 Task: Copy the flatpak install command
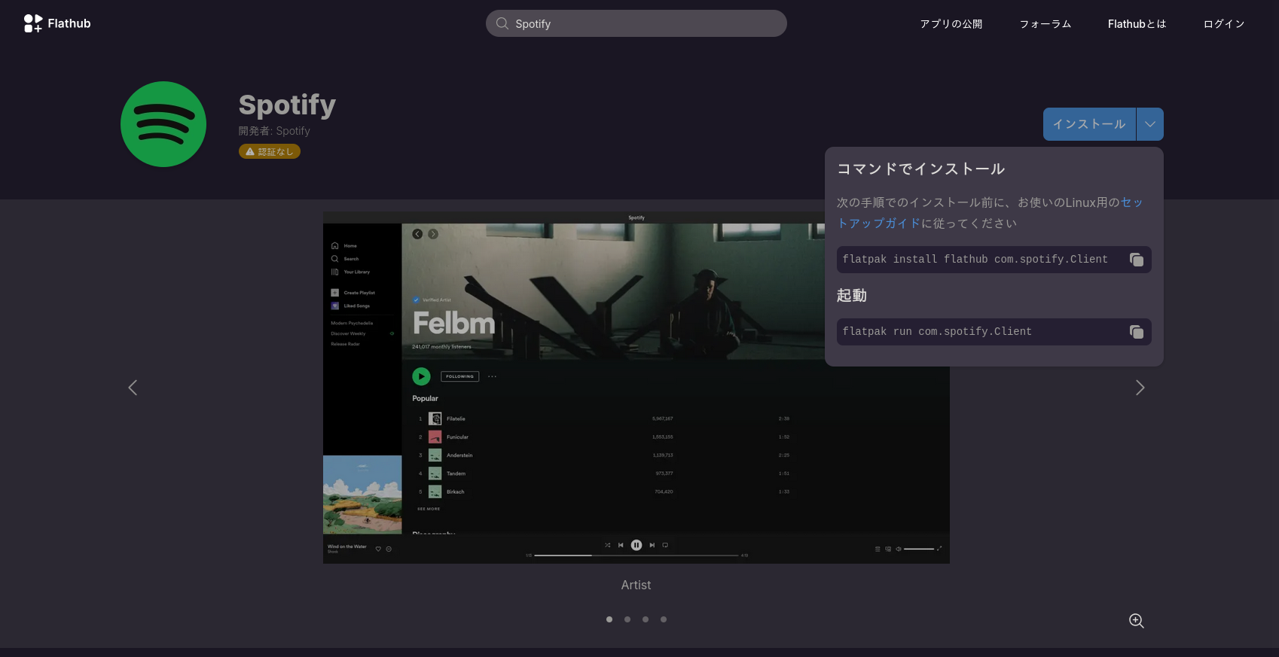point(1137,260)
